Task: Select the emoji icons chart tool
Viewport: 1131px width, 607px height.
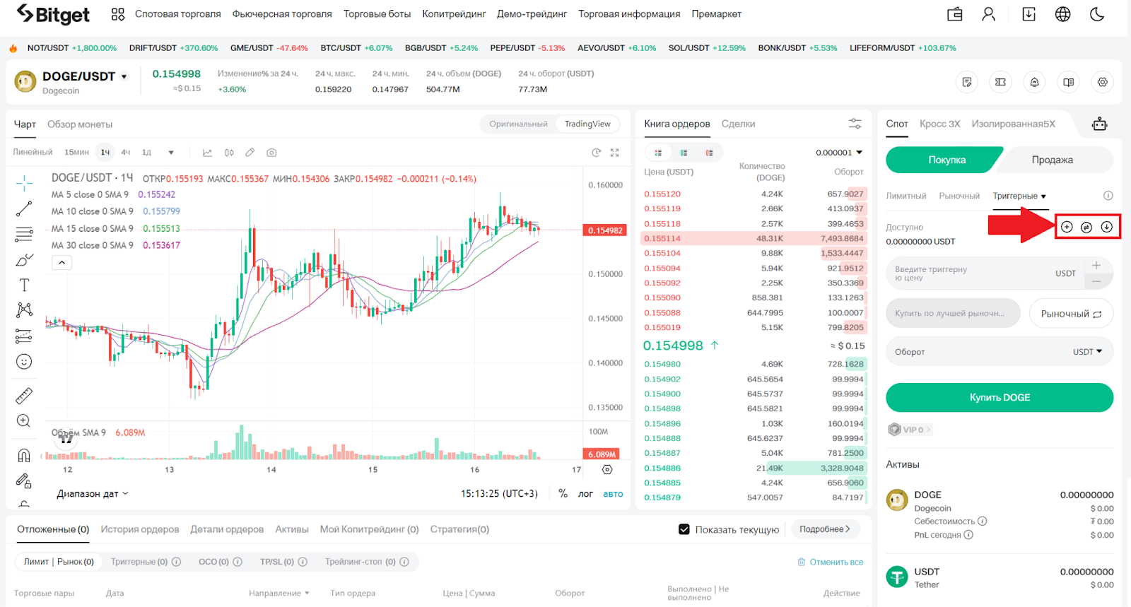Action: tap(24, 362)
